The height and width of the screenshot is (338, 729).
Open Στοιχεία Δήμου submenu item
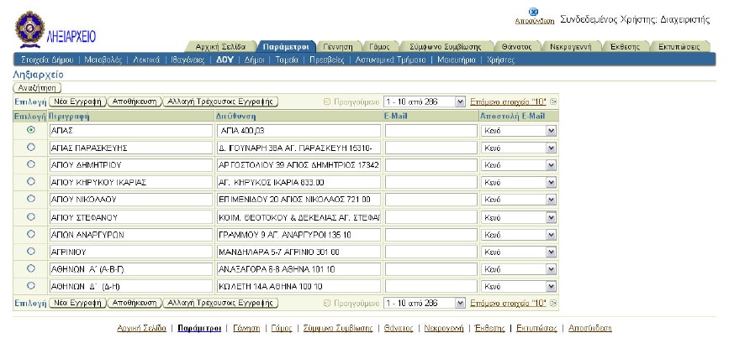point(47,60)
